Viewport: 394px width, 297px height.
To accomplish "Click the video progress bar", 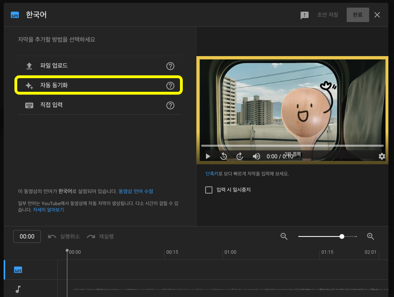I will click(x=292, y=145).
